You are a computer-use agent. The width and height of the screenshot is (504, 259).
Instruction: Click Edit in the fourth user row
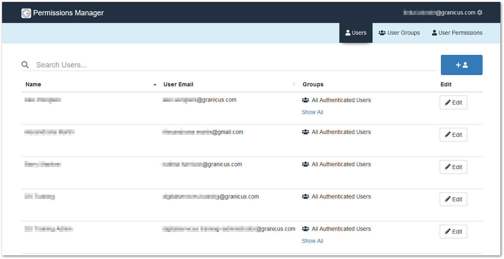pos(453,199)
